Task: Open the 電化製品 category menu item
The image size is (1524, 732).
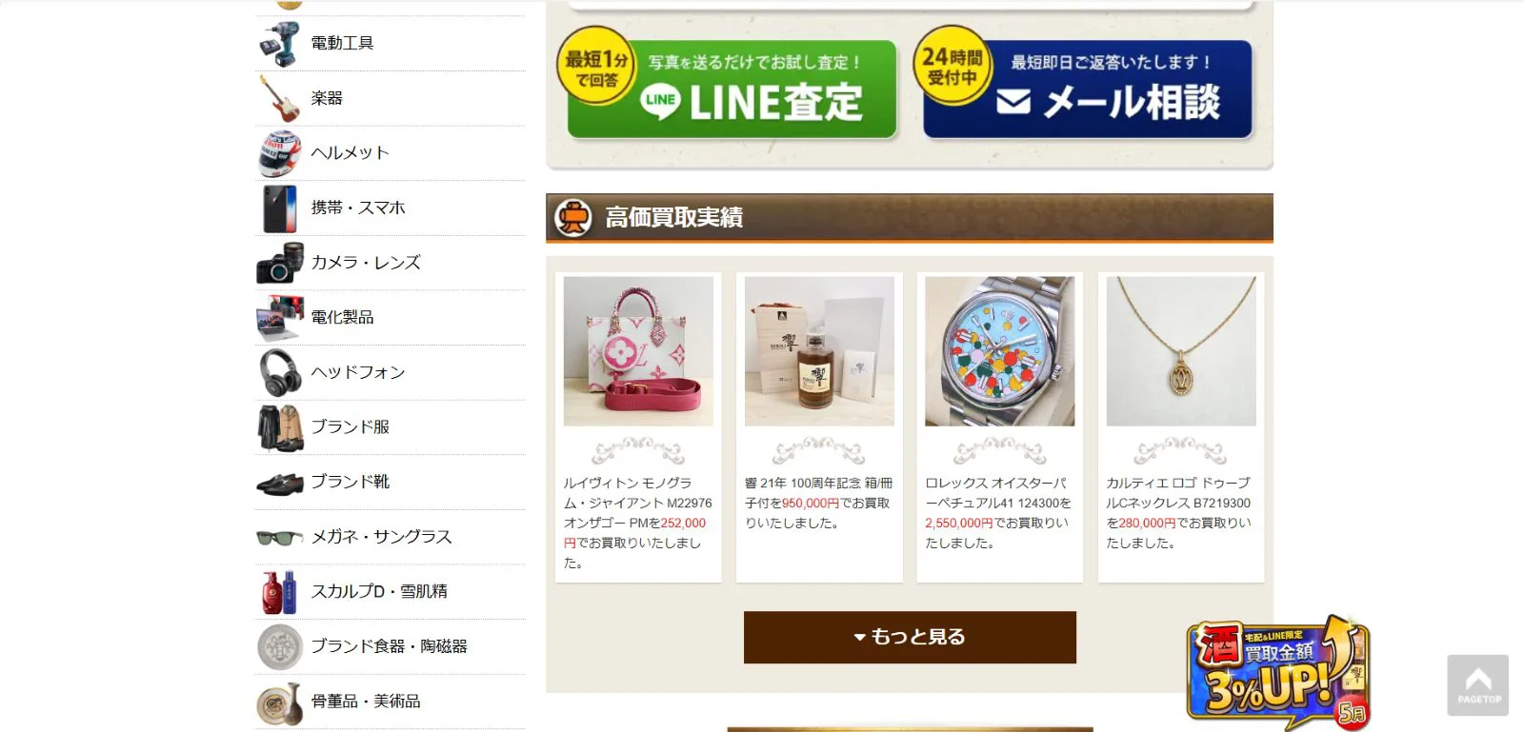Action: (390, 318)
